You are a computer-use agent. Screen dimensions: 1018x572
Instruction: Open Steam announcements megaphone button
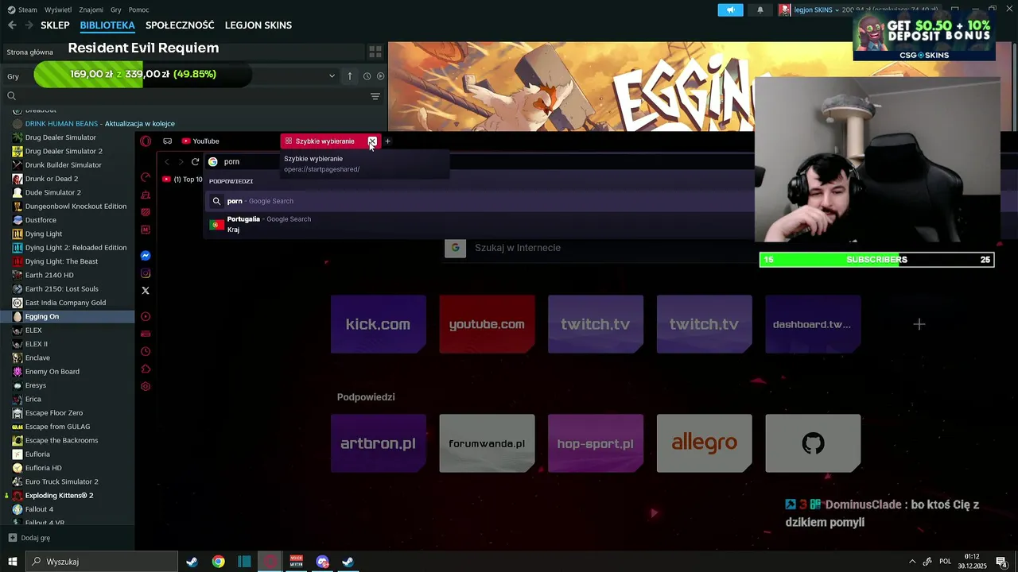pyautogui.click(x=730, y=10)
